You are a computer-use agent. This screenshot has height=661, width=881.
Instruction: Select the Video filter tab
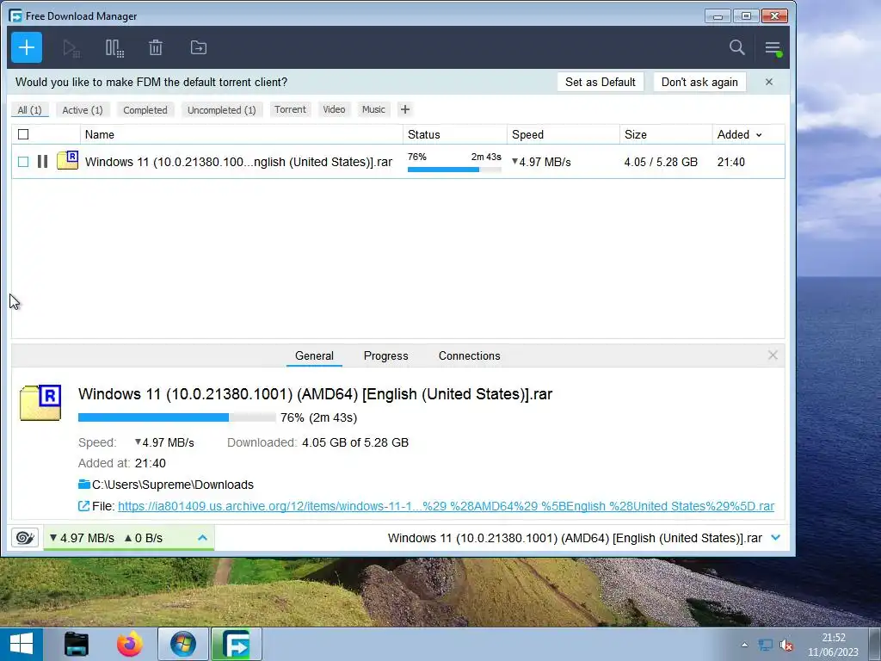click(334, 109)
